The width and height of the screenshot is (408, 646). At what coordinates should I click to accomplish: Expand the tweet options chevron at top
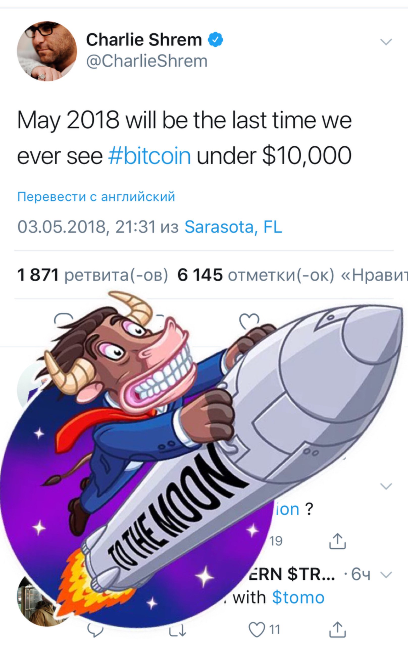(x=386, y=42)
